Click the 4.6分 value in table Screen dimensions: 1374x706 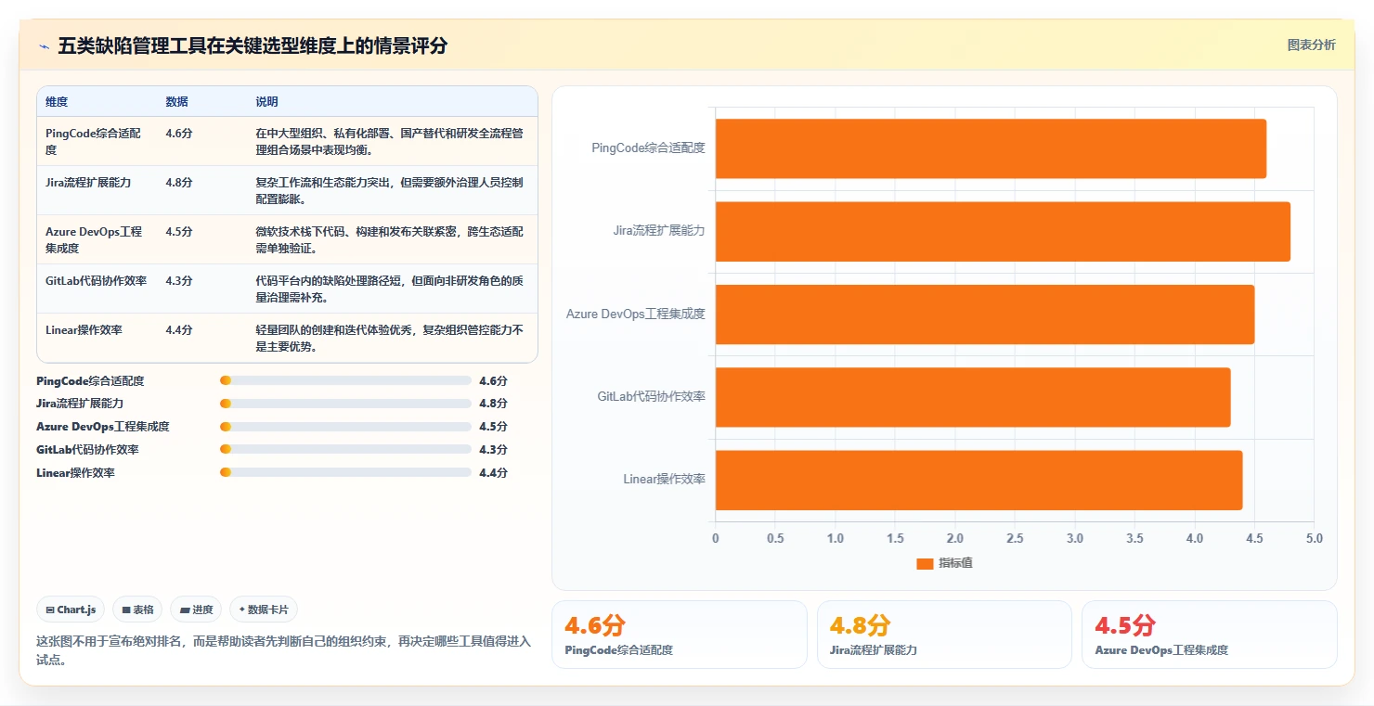point(179,134)
